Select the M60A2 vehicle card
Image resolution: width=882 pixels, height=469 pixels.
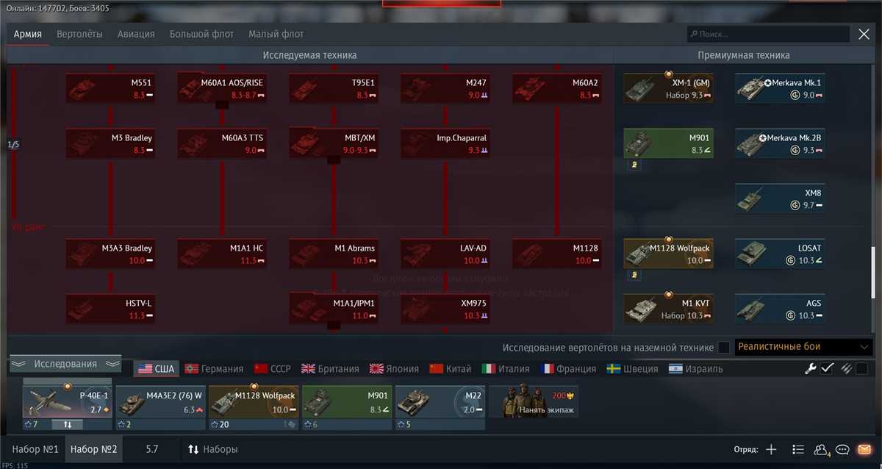click(x=557, y=88)
